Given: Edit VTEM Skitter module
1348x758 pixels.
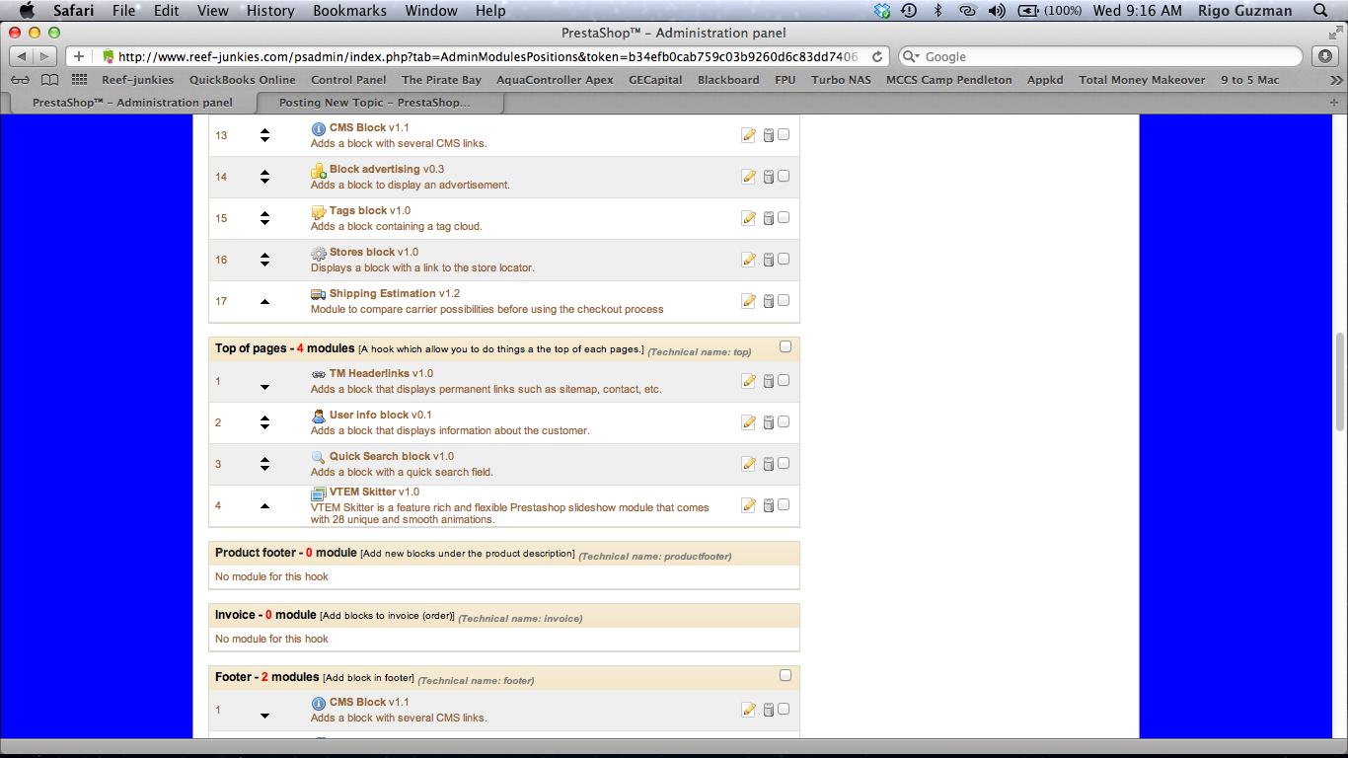Looking at the screenshot, I should pos(749,505).
